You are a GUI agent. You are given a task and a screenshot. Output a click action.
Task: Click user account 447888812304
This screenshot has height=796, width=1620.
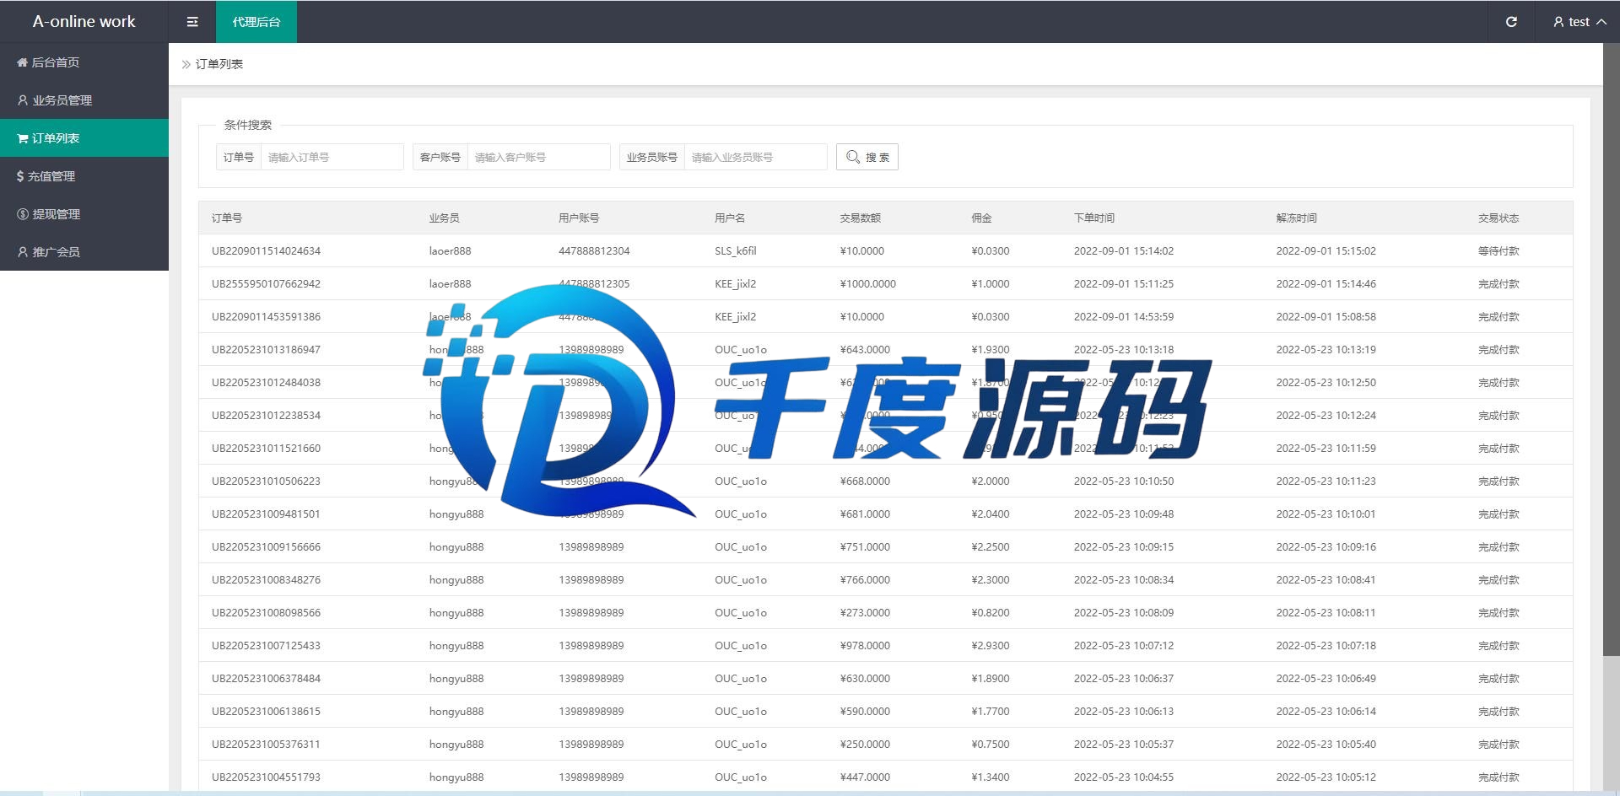pos(594,250)
